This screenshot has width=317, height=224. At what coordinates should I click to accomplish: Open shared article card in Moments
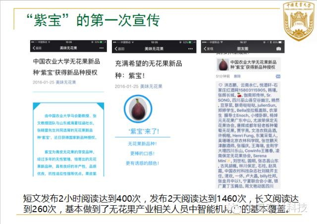tap(248, 65)
